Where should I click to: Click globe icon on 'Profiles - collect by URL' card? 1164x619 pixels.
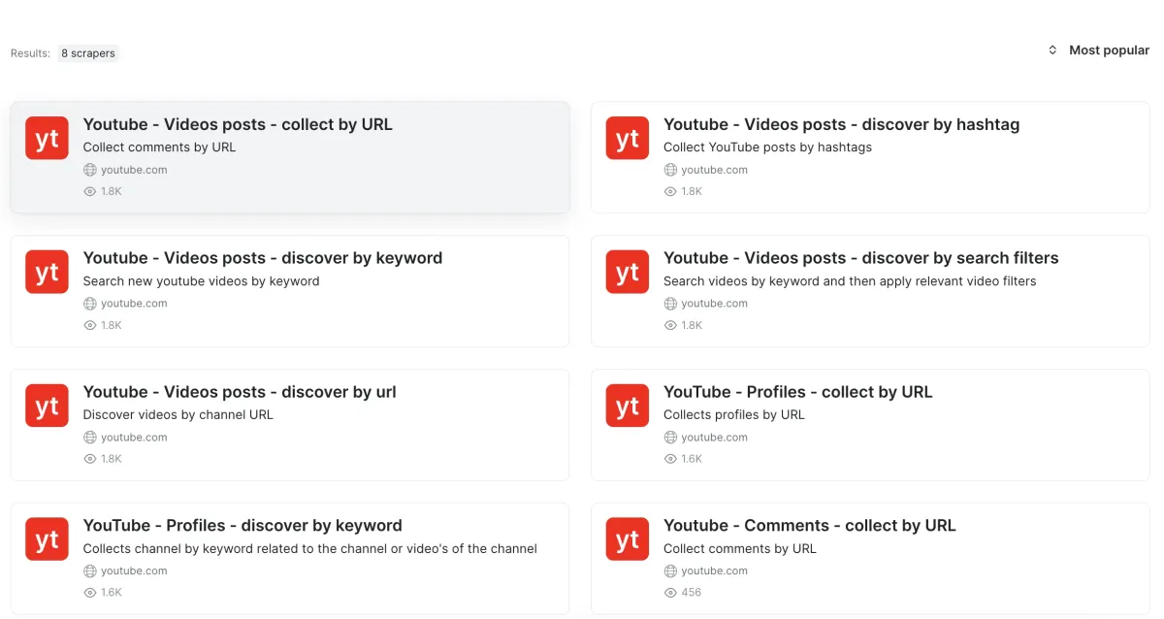click(670, 438)
